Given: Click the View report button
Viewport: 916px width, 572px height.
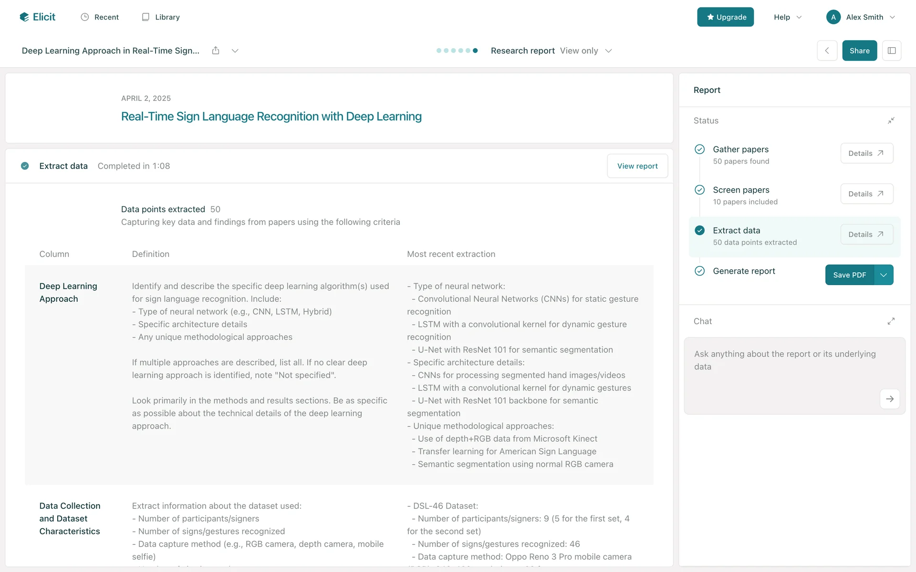Looking at the screenshot, I should tap(637, 166).
